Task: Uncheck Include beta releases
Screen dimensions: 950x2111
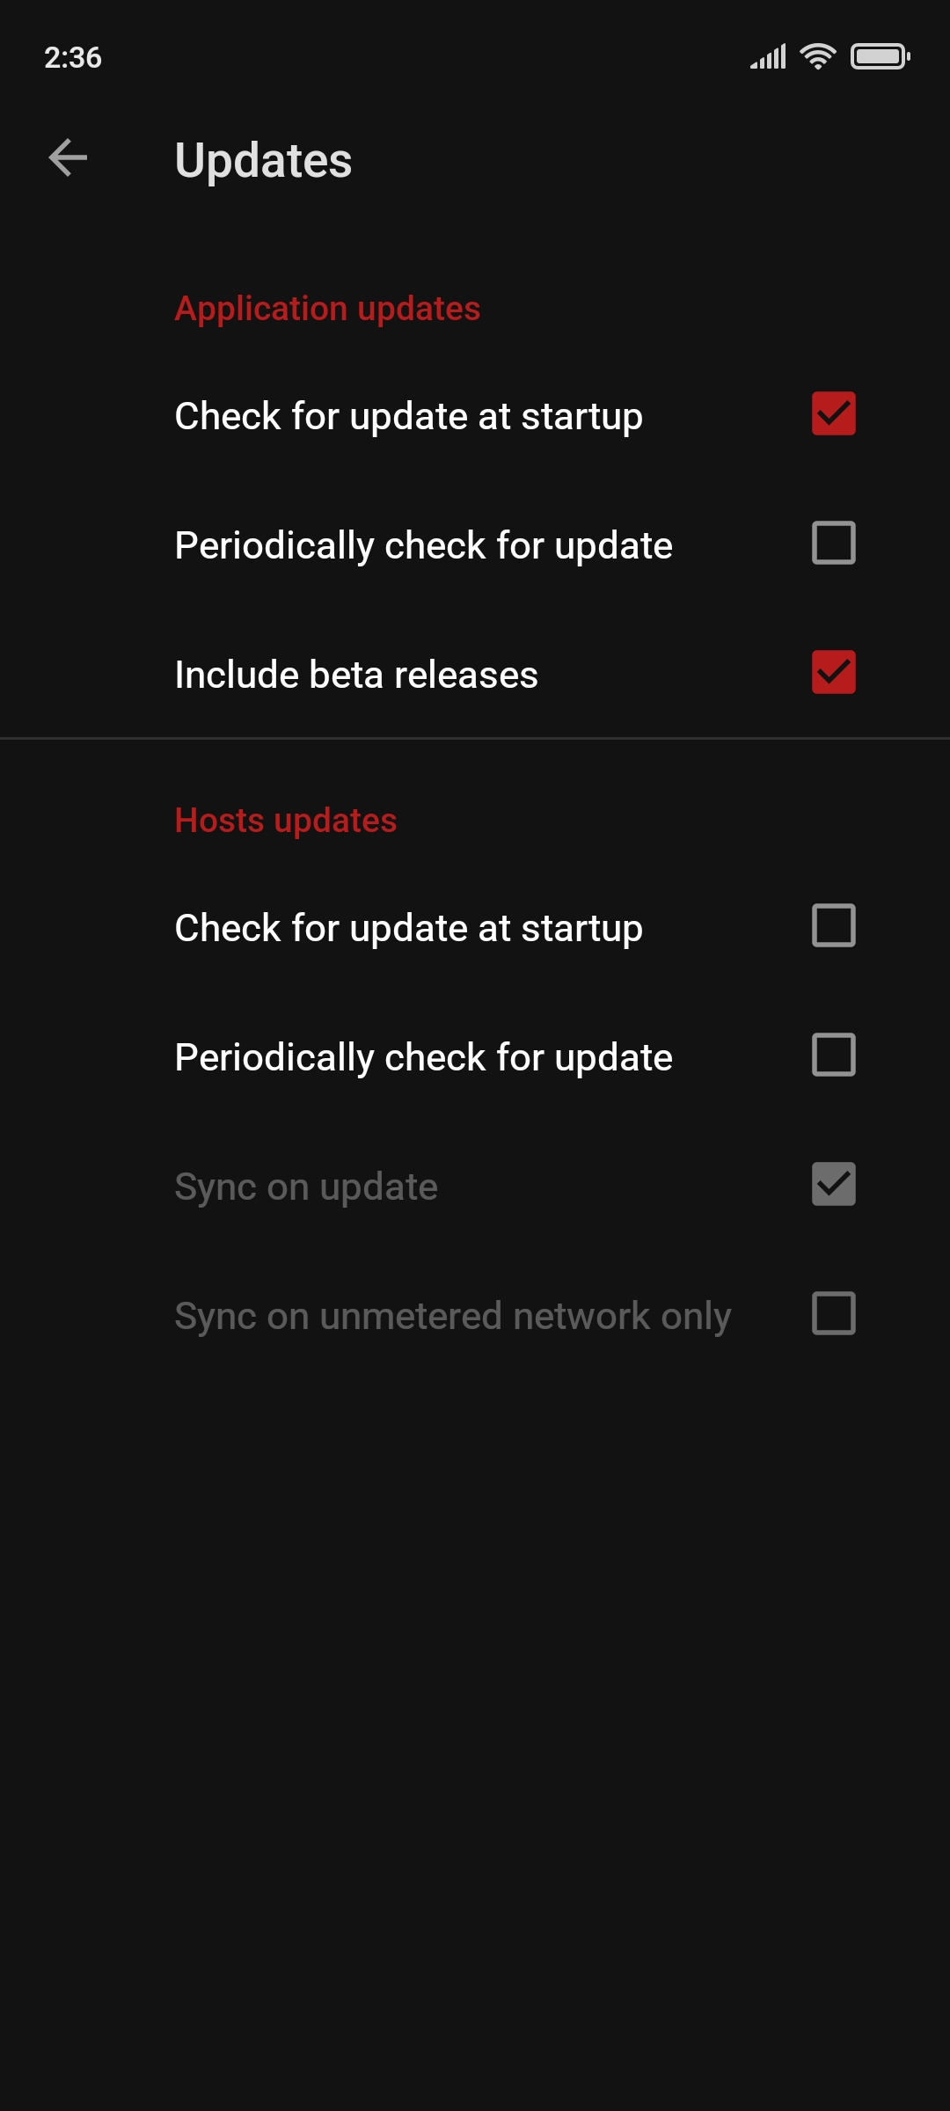Action: (832, 673)
